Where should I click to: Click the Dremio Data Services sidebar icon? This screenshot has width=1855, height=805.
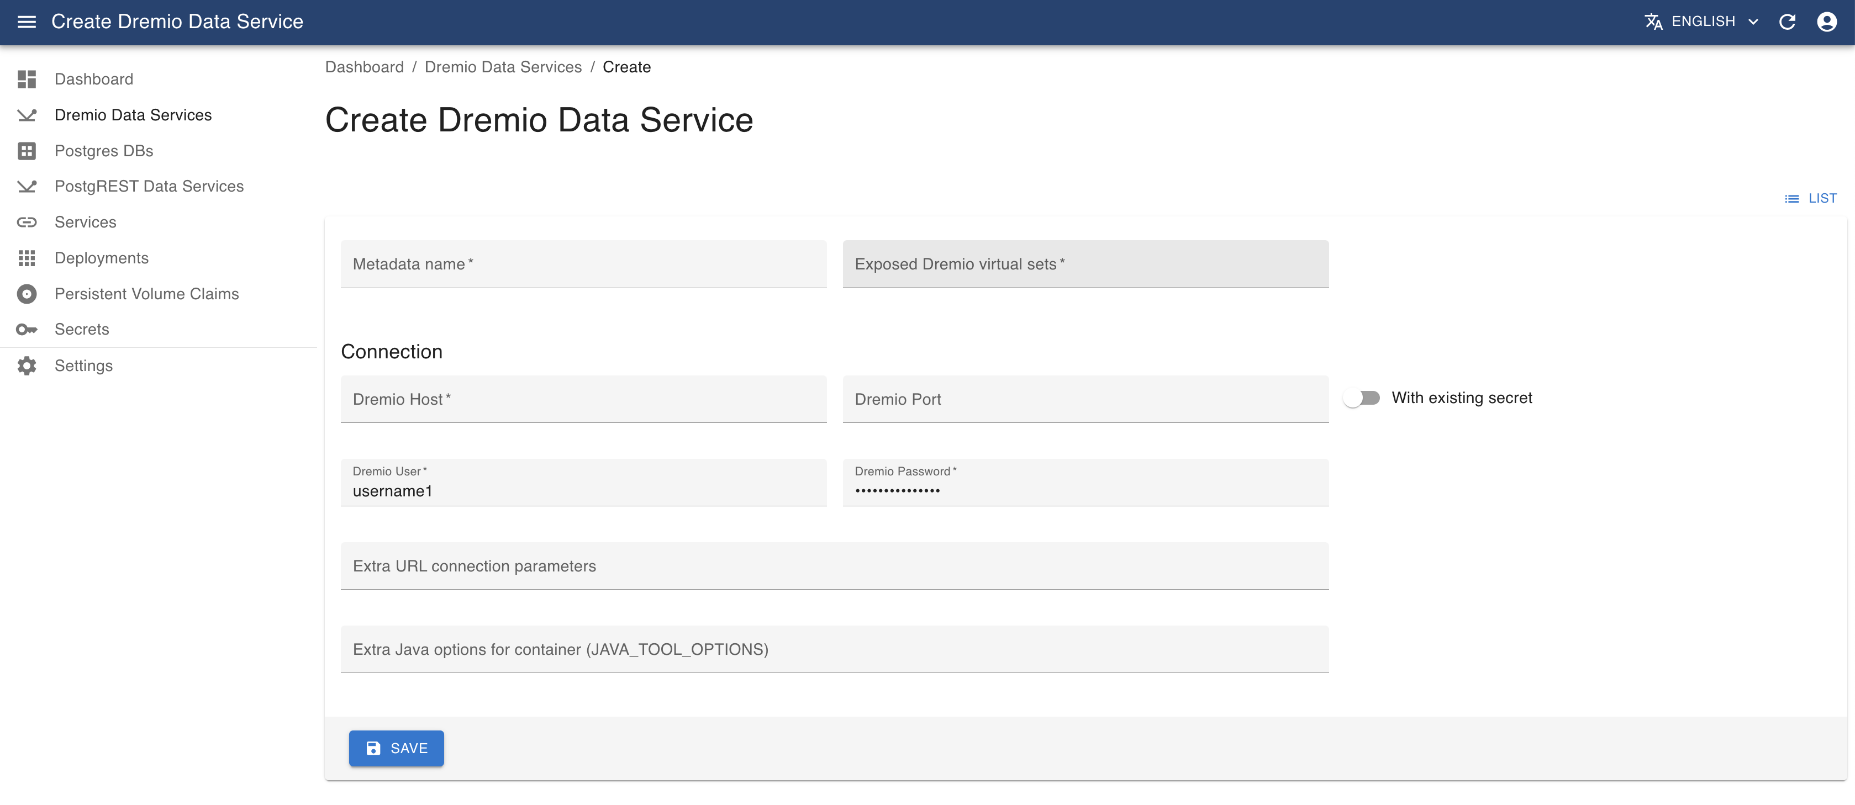27,115
